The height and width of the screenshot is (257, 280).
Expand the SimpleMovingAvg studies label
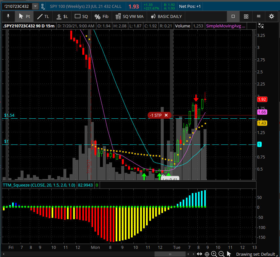[x=225, y=26]
